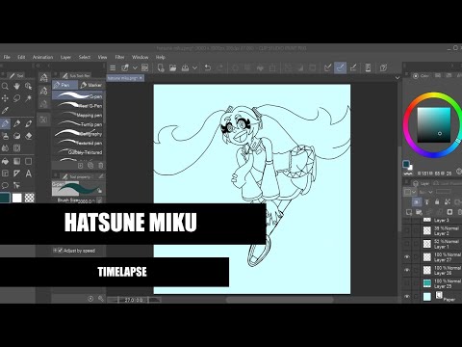The height and width of the screenshot is (347, 462).
Task: Open the dropdown arrow beside the save icon
Action: 194,67
